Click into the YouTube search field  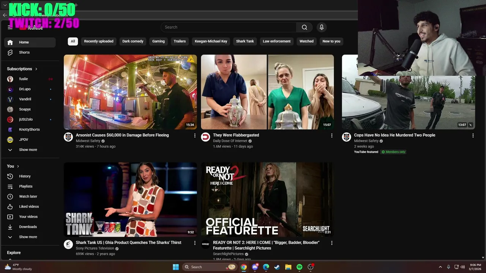pos(229,27)
